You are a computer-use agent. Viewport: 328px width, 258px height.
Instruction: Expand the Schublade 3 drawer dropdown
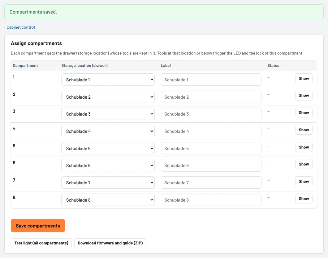[108, 114]
